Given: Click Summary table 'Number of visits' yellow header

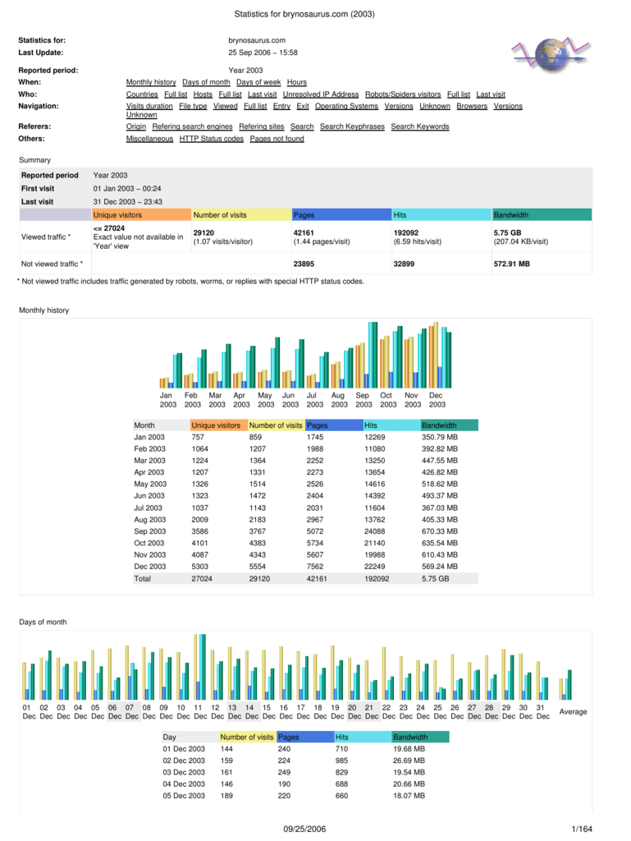Looking at the screenshot, I should (241, 215).
